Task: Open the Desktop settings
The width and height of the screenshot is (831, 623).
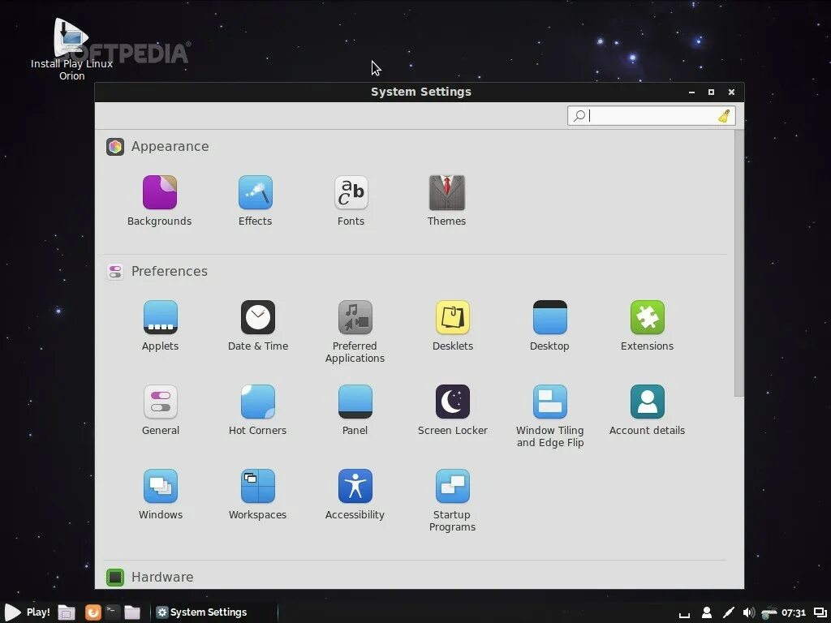Action: (549, 326)
